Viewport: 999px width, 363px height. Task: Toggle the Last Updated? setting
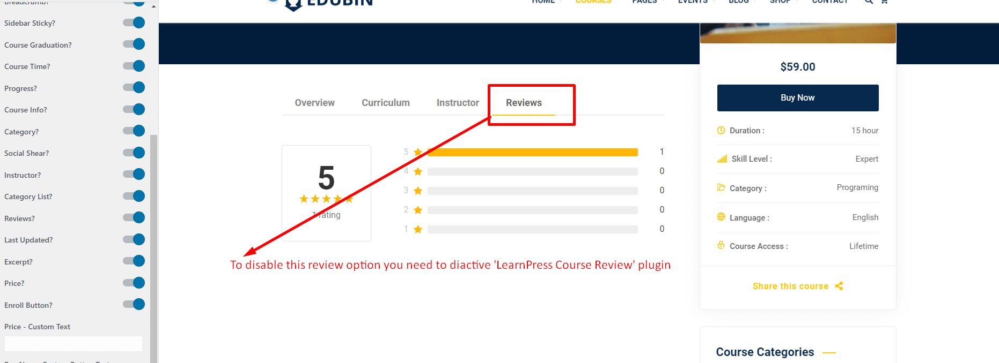tap(134, 239)
